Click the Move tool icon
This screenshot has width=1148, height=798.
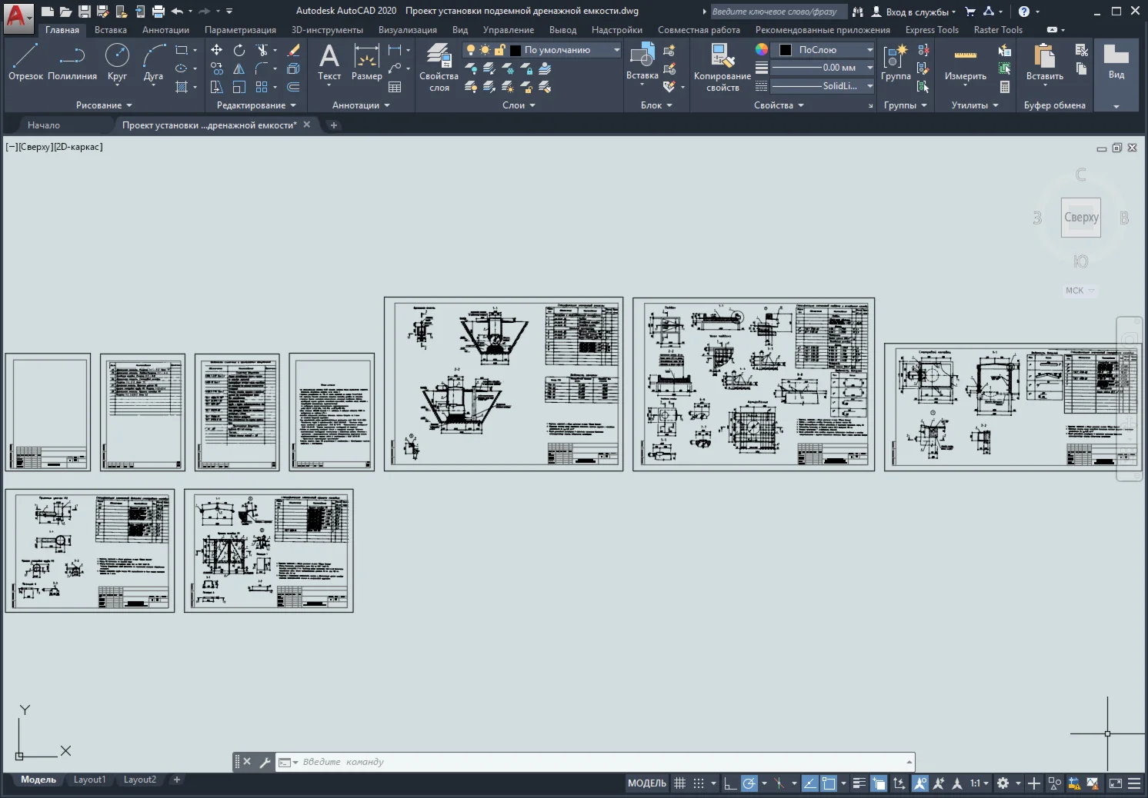coord(217,50)
